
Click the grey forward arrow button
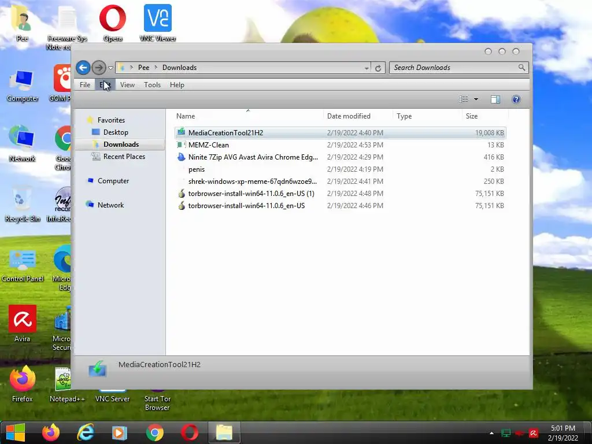99,68
